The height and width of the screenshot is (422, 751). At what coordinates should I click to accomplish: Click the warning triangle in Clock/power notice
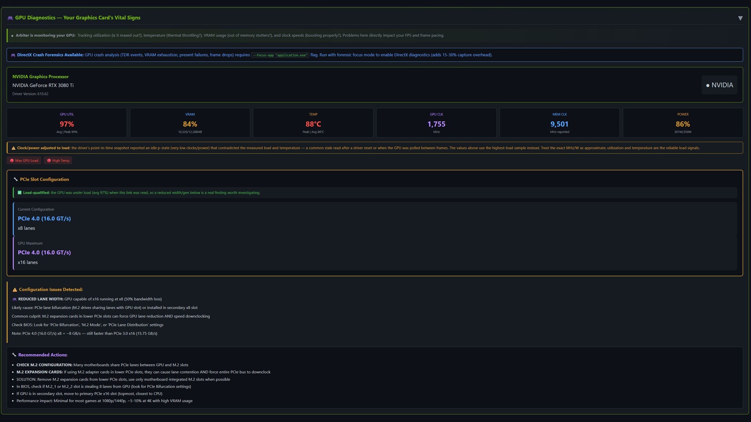tap(14, 148)
